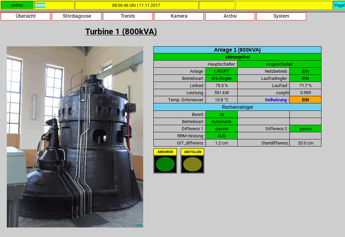This screenshot has height=237, width=345.
Task: Open the Übersicht tab
Action: (26, 16)
